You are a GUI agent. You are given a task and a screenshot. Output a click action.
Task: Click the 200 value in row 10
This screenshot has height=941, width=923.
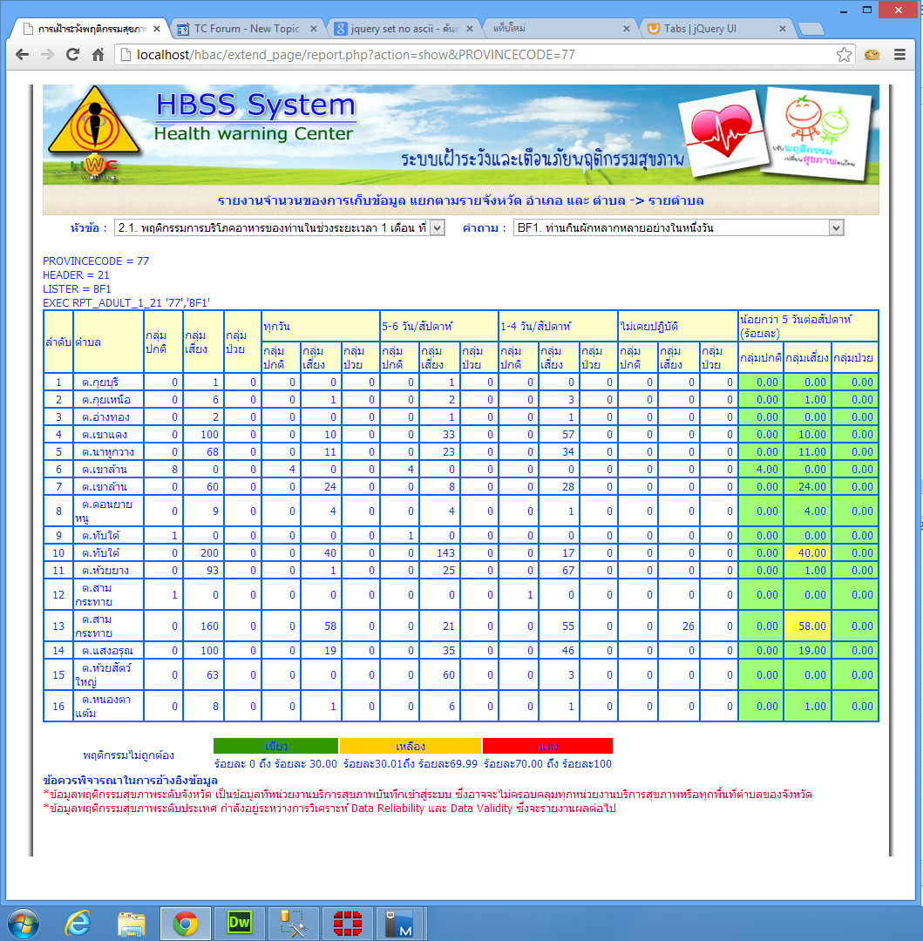[209, 552]
